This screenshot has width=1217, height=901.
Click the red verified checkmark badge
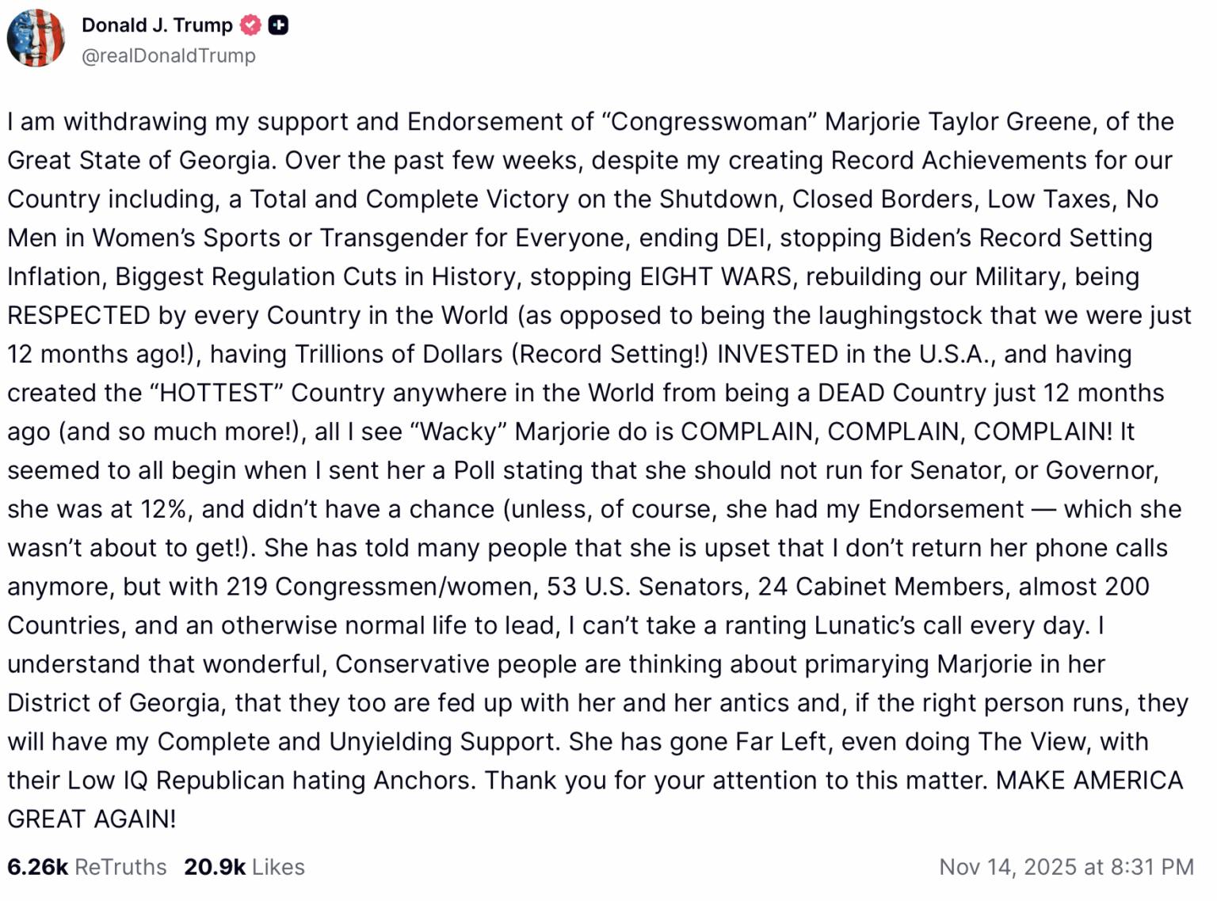click(250, 25)
